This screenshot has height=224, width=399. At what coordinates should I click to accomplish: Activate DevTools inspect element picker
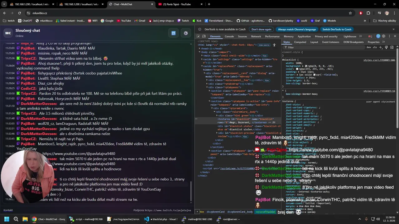pyautogui.click(x=198, y=36)
